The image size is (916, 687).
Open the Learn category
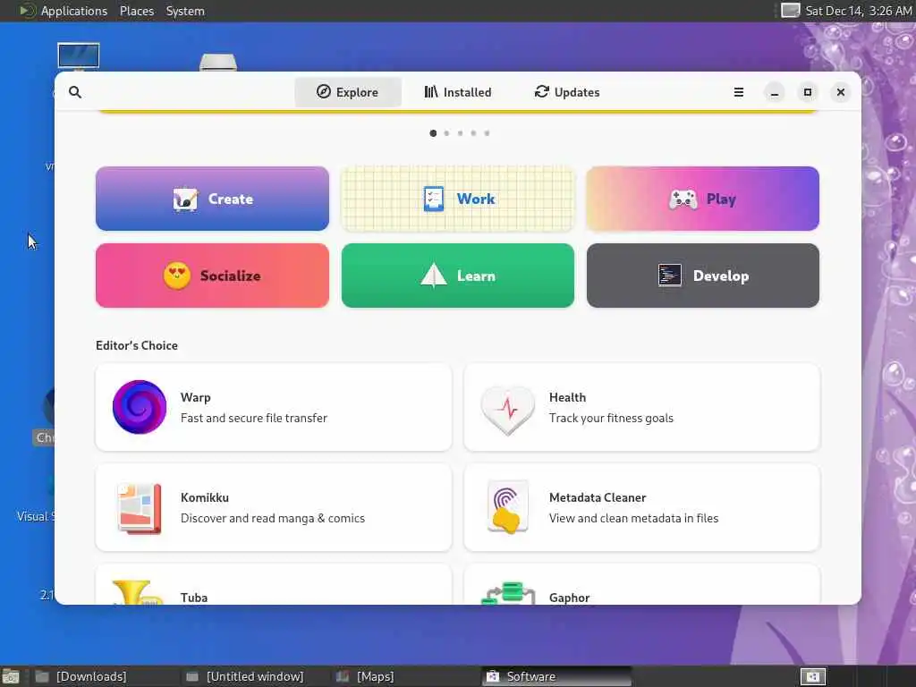[458, 276]
